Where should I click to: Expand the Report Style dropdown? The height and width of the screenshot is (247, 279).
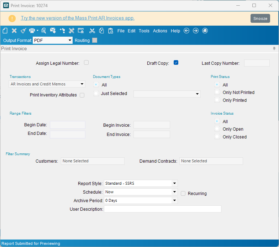pyautogui.click(x=174, y=183)
